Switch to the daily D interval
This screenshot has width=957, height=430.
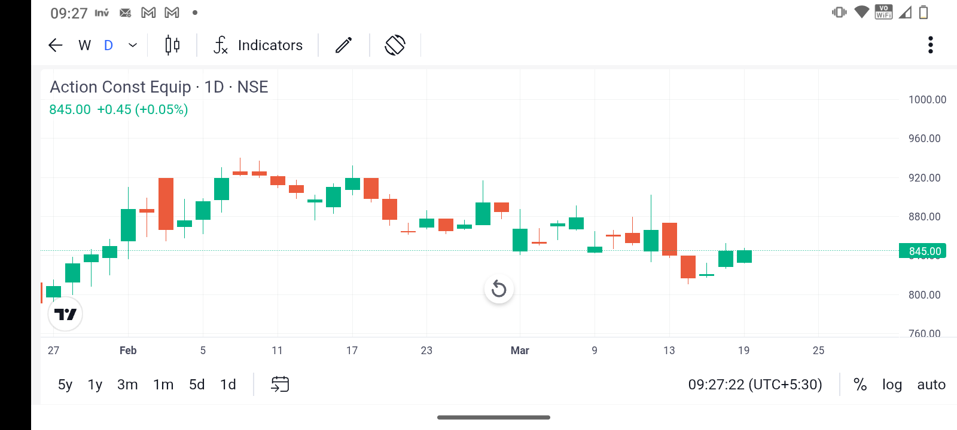[x=108, y=45]
